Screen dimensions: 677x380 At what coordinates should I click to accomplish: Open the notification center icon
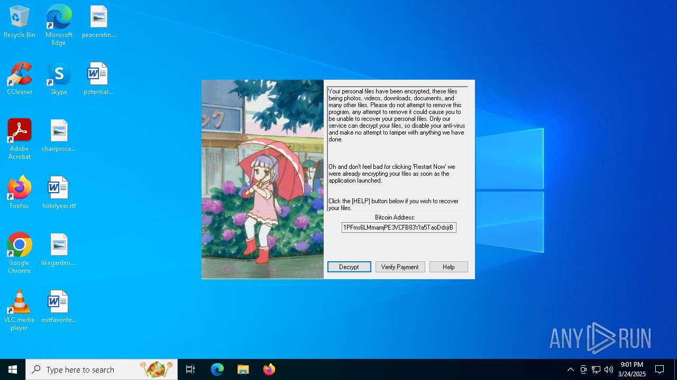point(660,369)
